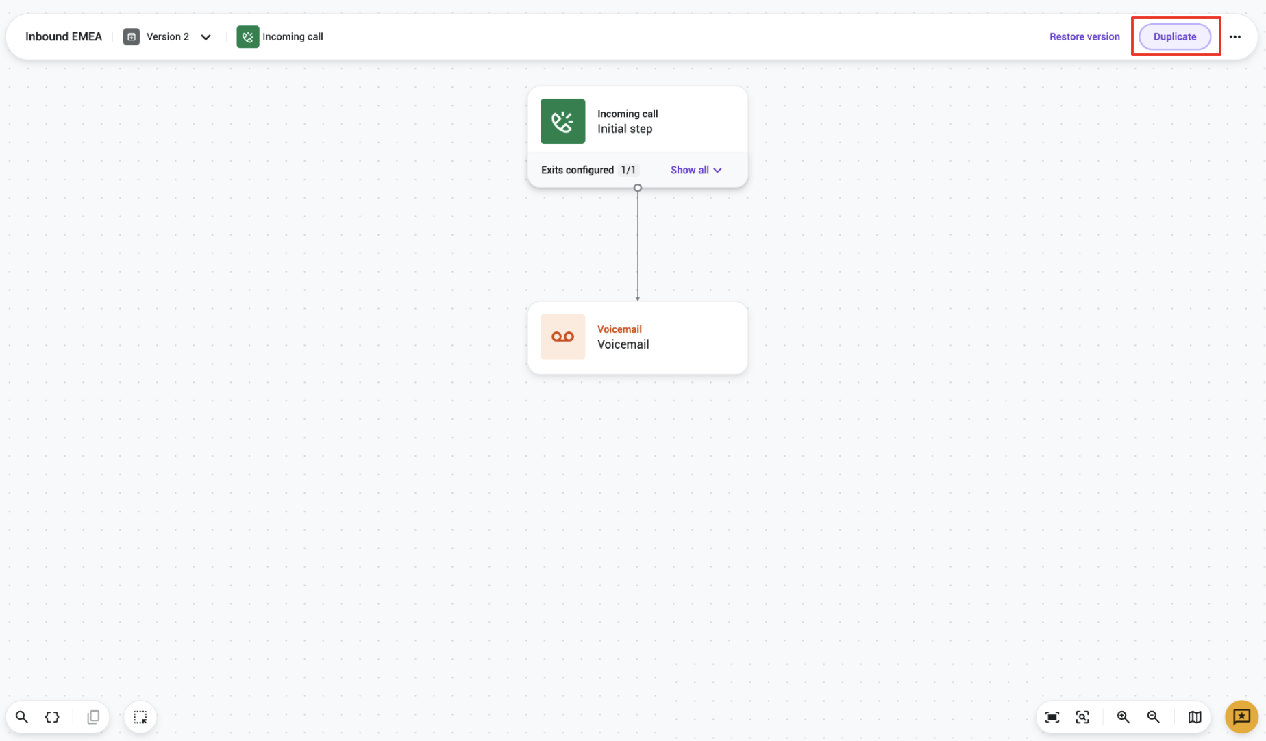
Task: Click the Inbound EMEA flow name
Action: pos(64,37)
